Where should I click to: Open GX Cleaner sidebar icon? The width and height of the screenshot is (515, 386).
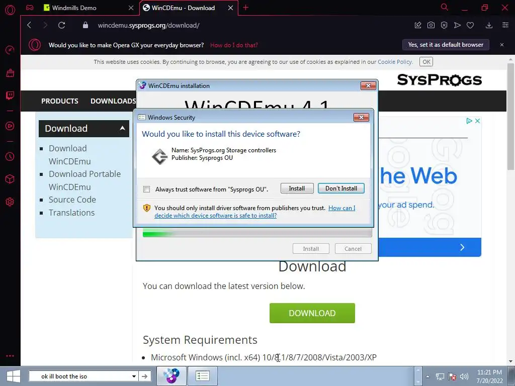[x=10, y=73]
